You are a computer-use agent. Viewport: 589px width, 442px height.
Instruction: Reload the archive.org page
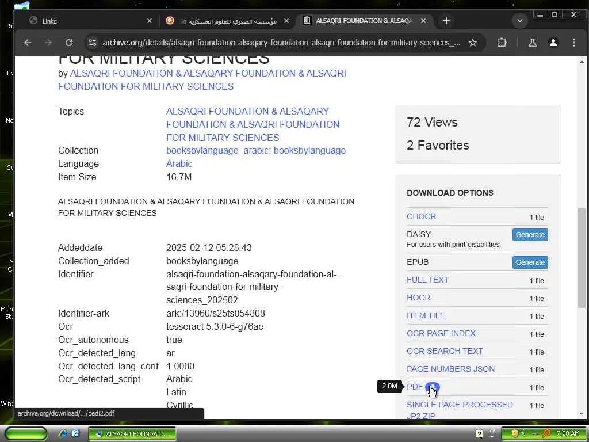tap(69, 43)
